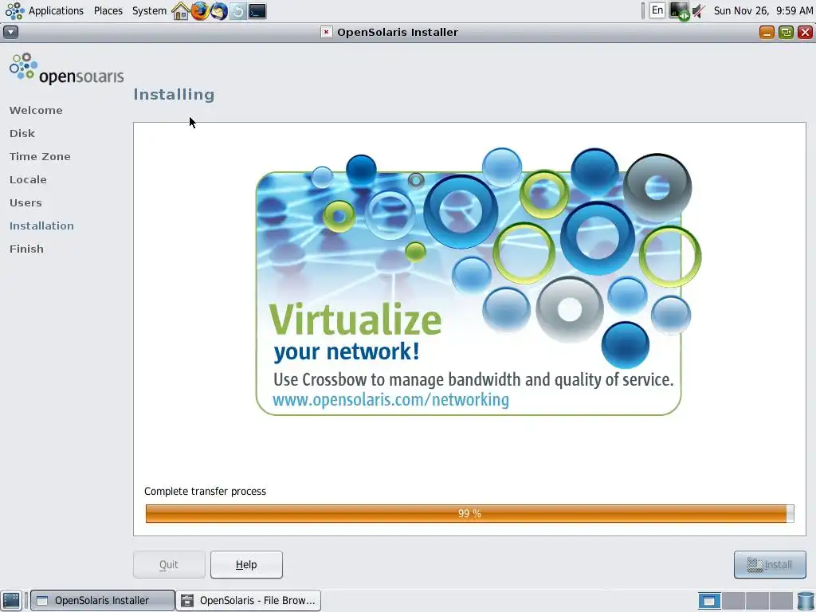Screen dimensions: 816x612
Task: Click the Quit button
Action: coord(169,565)
